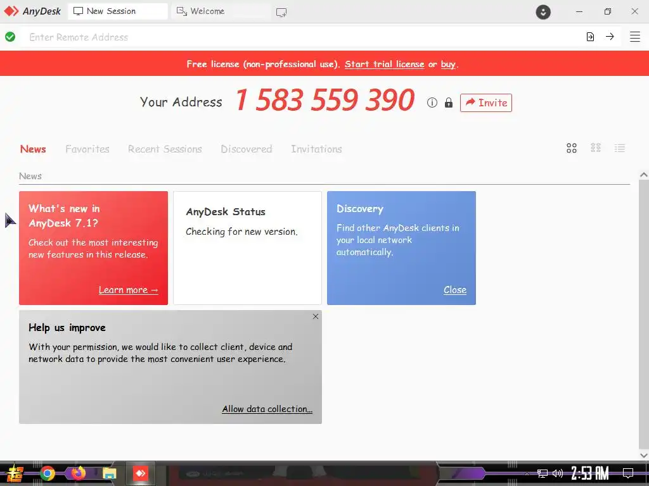Open the network tray icon
The height and width of the screenshot is (486, 649).
tap(543, 473)
